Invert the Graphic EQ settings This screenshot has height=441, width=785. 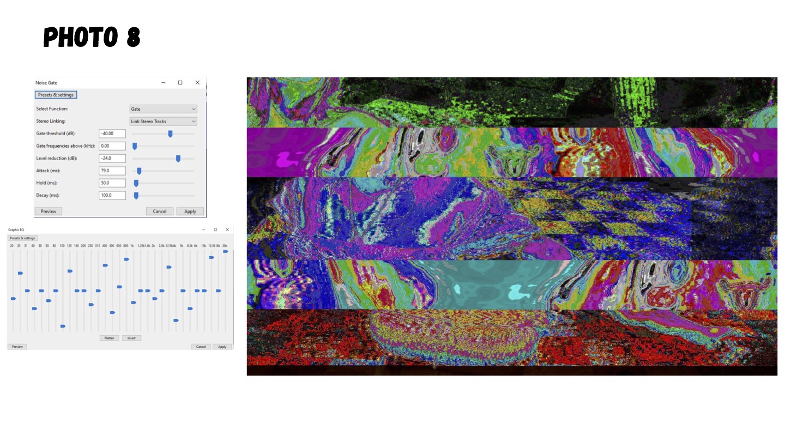pos(131,338)
